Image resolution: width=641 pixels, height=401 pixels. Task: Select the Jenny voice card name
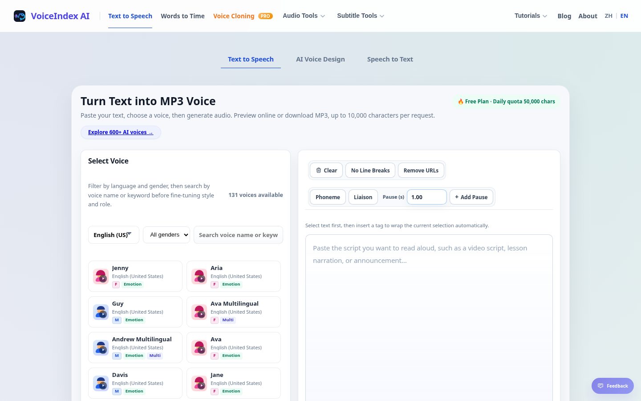tap(120, 268)
